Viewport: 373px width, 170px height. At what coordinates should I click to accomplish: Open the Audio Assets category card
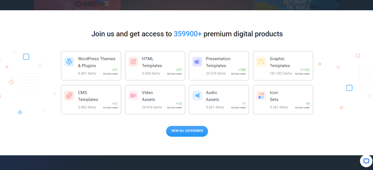[219, 100]
